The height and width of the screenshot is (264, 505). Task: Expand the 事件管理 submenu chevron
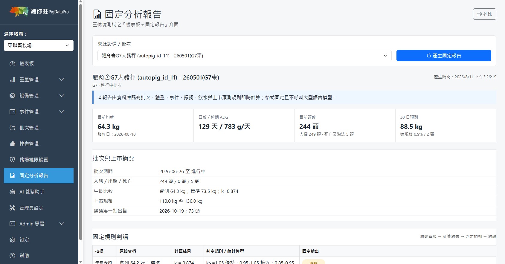[62, 112]
